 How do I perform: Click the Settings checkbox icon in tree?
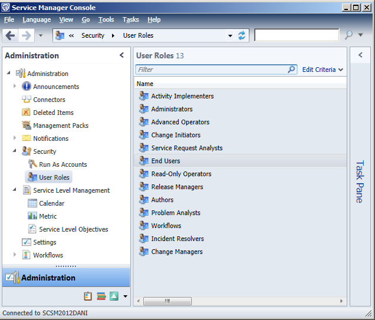[x=27, y=242]
